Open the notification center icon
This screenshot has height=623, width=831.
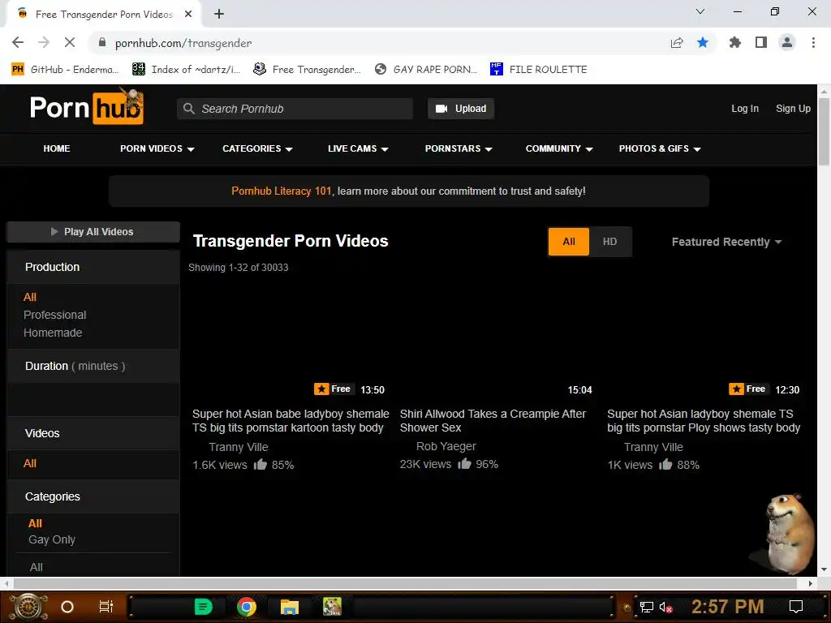click(796, 607)
